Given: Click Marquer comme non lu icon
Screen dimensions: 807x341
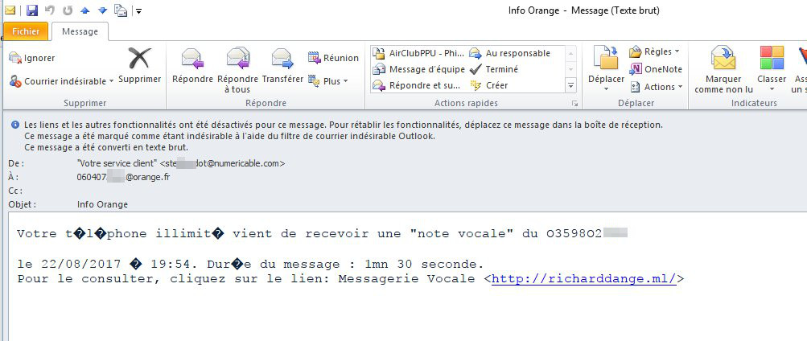Looking at the screenshot, I should tap(723, 58).
